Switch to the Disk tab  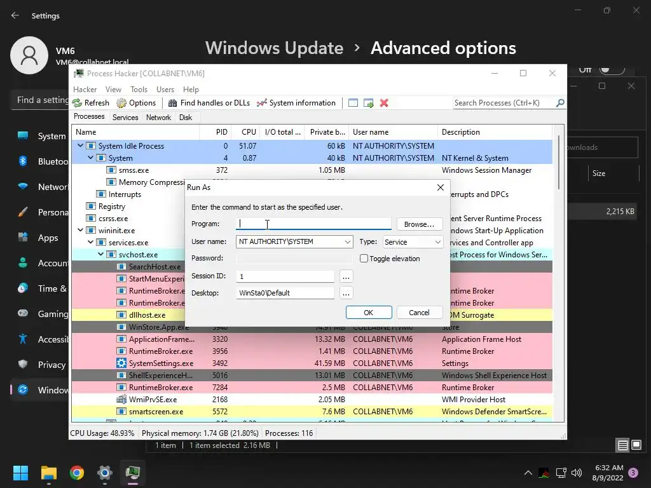click(x=186, y=118)
